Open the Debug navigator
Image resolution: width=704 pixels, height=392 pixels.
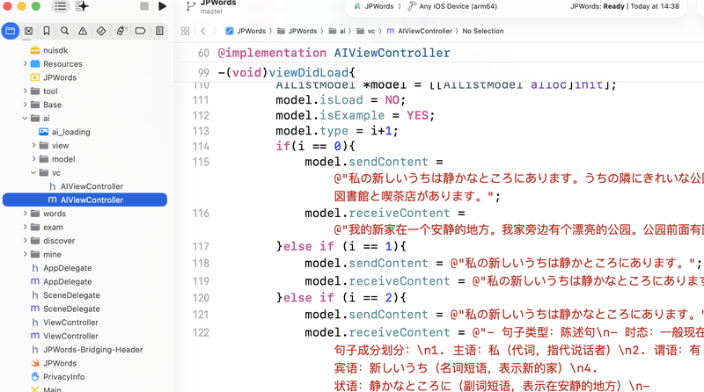(x=121, y=31)
